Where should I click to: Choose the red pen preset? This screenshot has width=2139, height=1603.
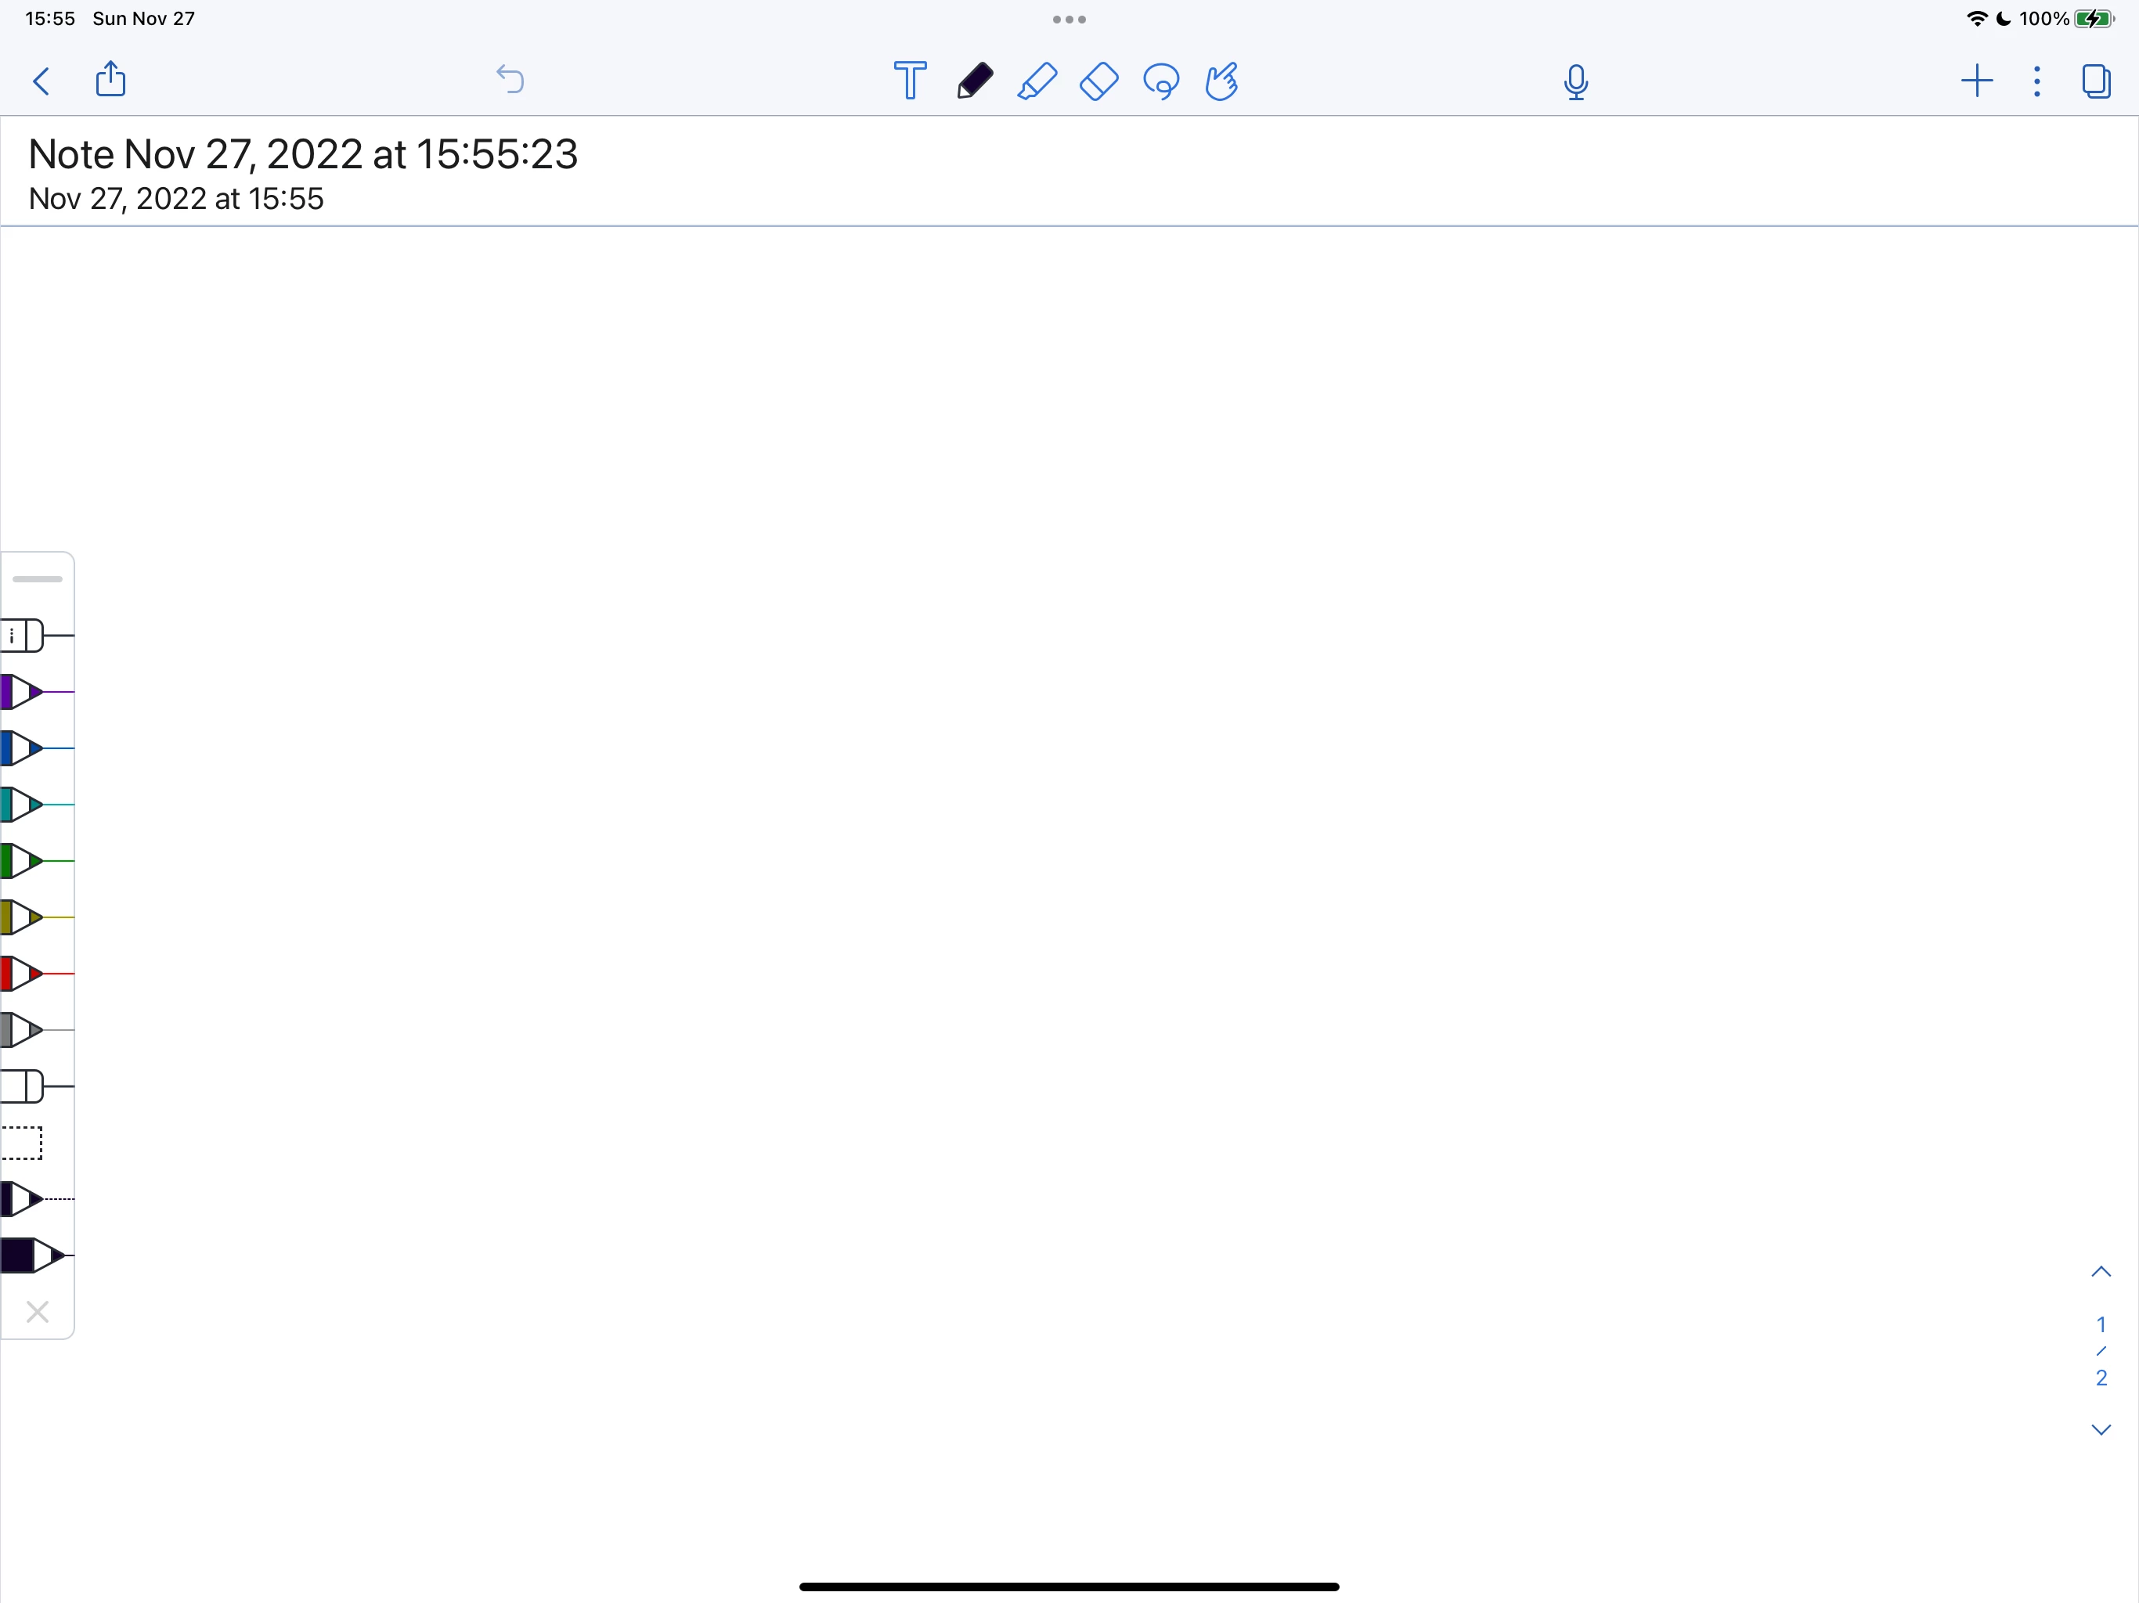29,974
